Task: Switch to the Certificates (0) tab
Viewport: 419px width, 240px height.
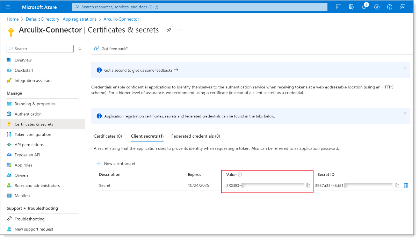Action: (108, 136)
